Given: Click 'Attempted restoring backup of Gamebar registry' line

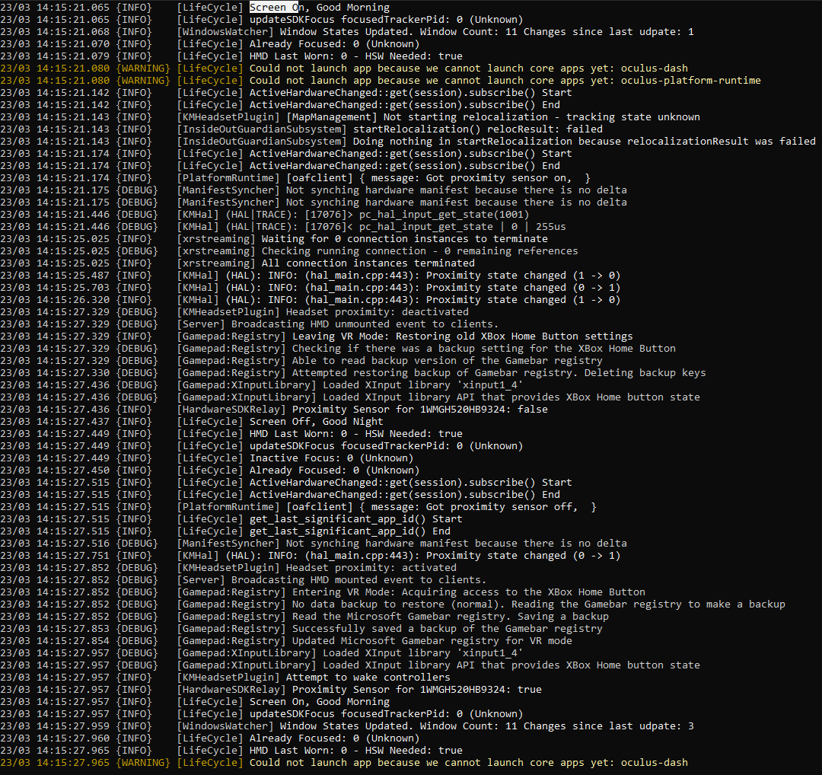Looking at the screenshot, I should point(353,372).
